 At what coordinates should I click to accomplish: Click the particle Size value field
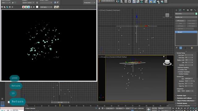tap(188, 79)
